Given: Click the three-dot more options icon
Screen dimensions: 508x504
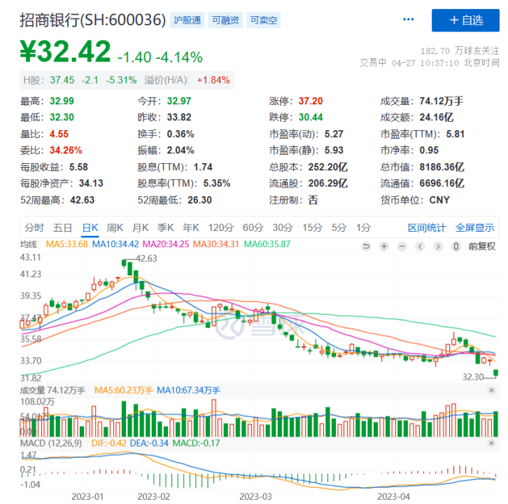Looking at the screenshot, I should coord(408,20).
